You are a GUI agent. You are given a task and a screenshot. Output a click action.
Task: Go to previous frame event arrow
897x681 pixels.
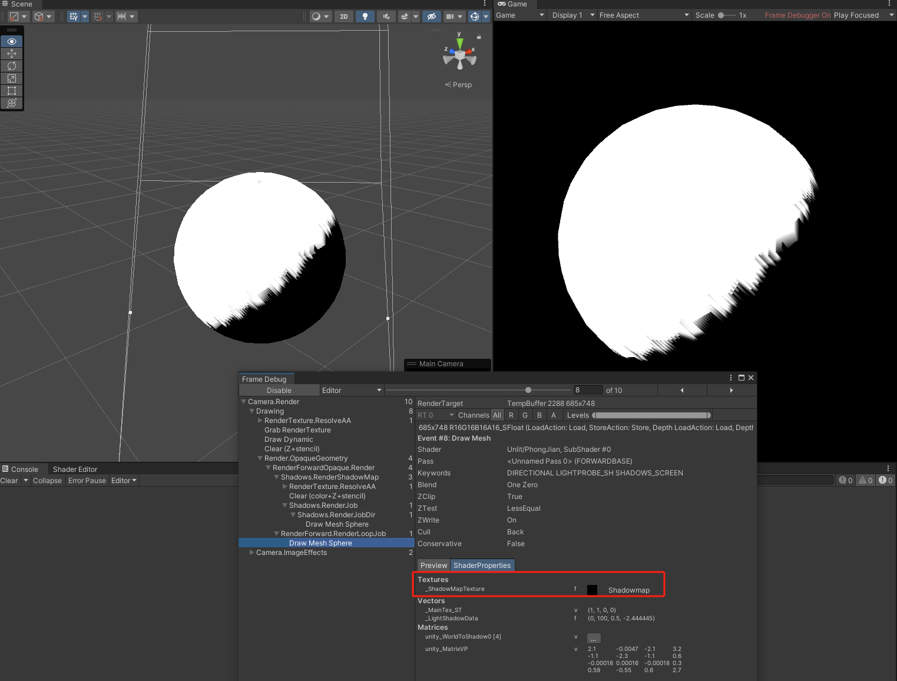[682, 390]
